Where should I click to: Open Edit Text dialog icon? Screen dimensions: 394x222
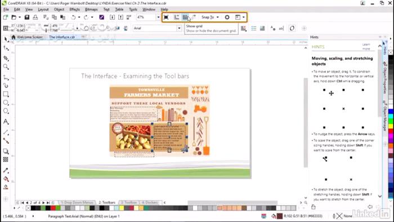[x=281, y=28]
